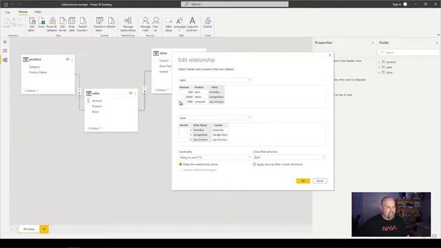Open the Get data ribbon button
Image resolution: width=441 pixels, height=248 pixels.
32,24
